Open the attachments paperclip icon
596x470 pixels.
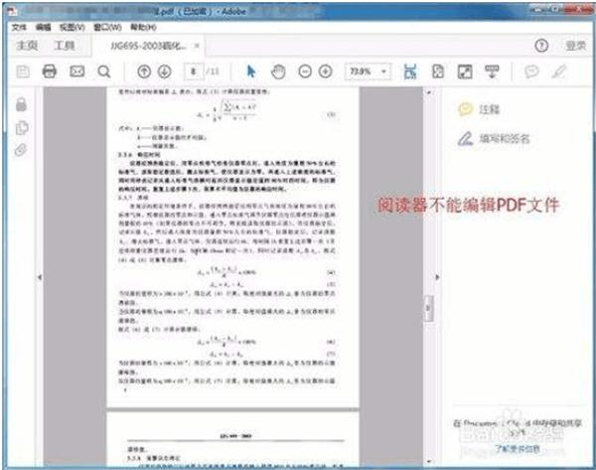click(21, 150)
